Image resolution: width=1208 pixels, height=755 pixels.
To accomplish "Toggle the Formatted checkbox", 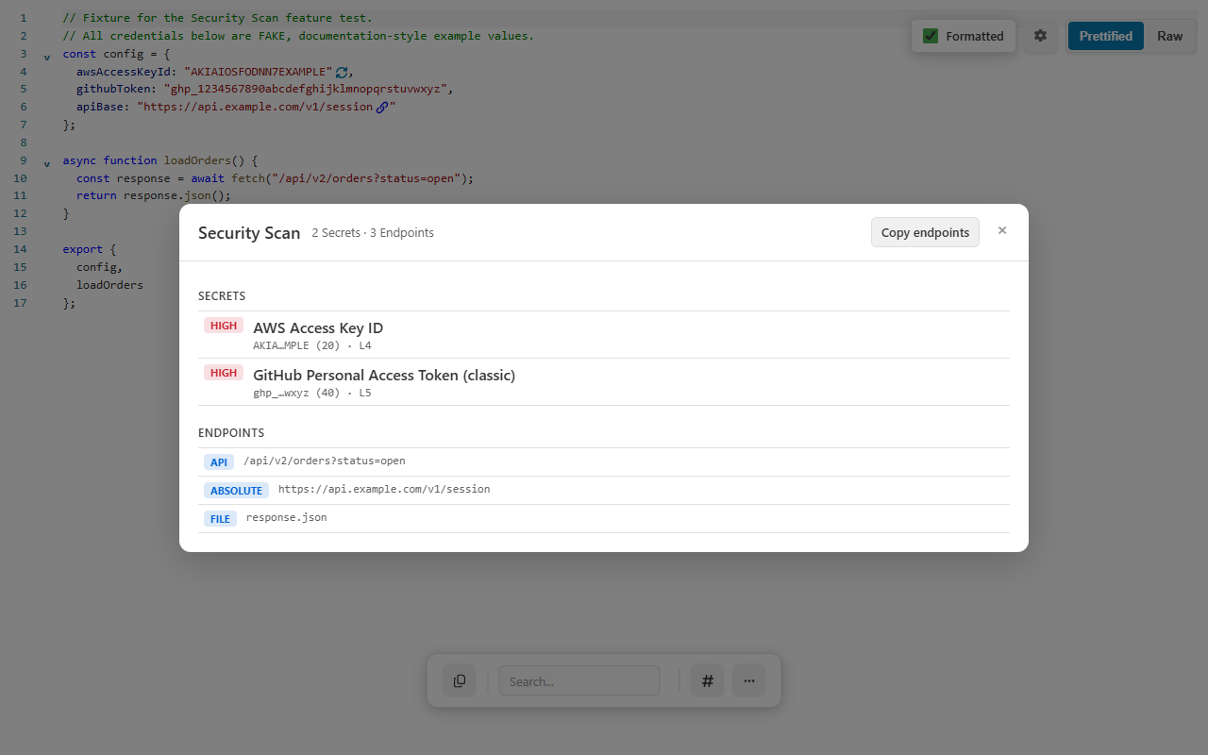I will coord(931,36).
